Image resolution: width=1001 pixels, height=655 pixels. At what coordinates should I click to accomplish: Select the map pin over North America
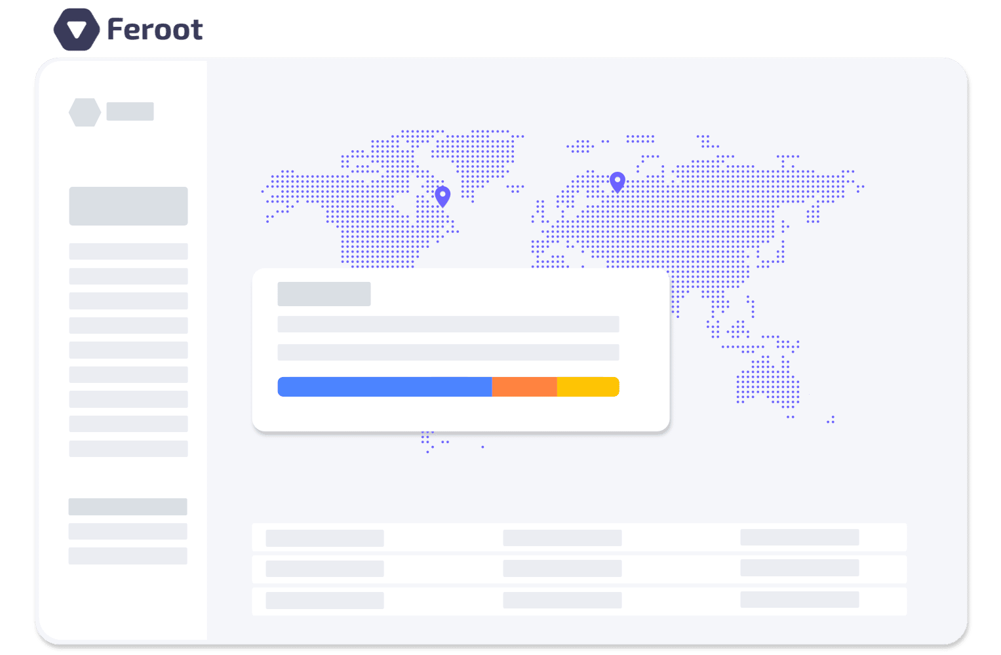(443, 196)
